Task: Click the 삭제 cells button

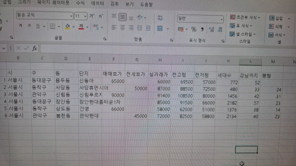Action: tap(275, 27)
